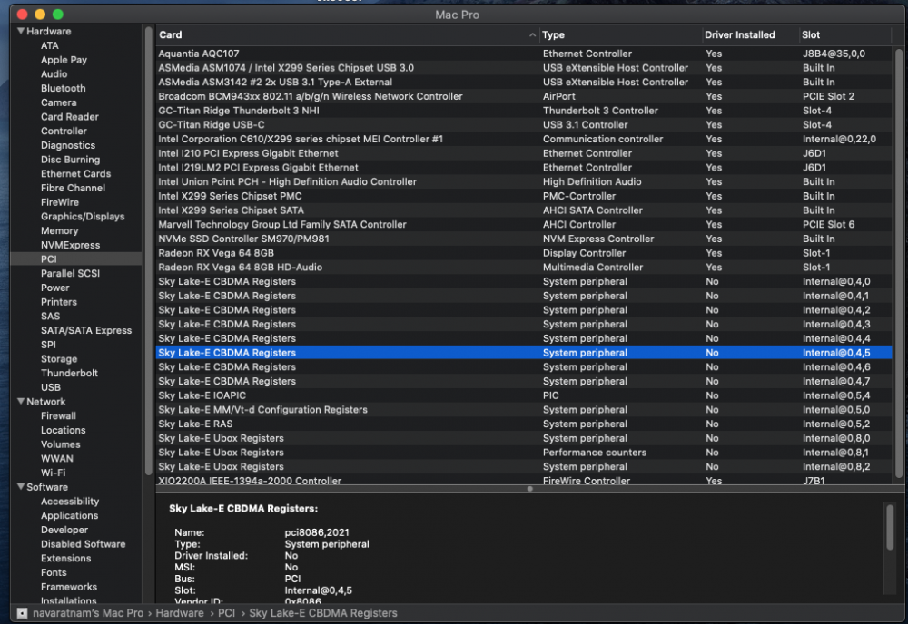
Task: Select Disabled Software in sidebar
Action: pyautogui.click(x=83, y=543)
